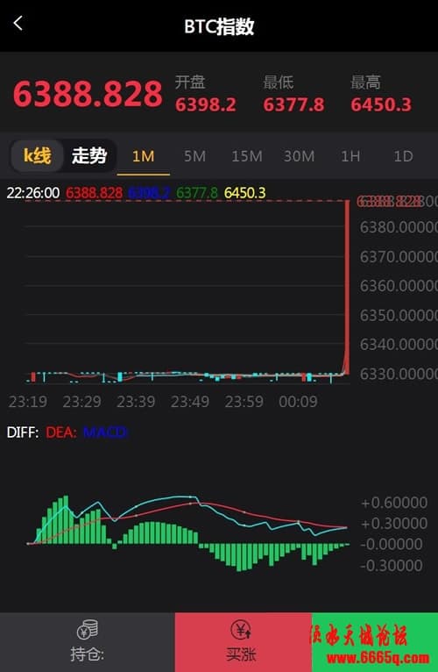This screenshot has height=672, width=438.
Task: Tap the green buy-down button
Action: 375,642
